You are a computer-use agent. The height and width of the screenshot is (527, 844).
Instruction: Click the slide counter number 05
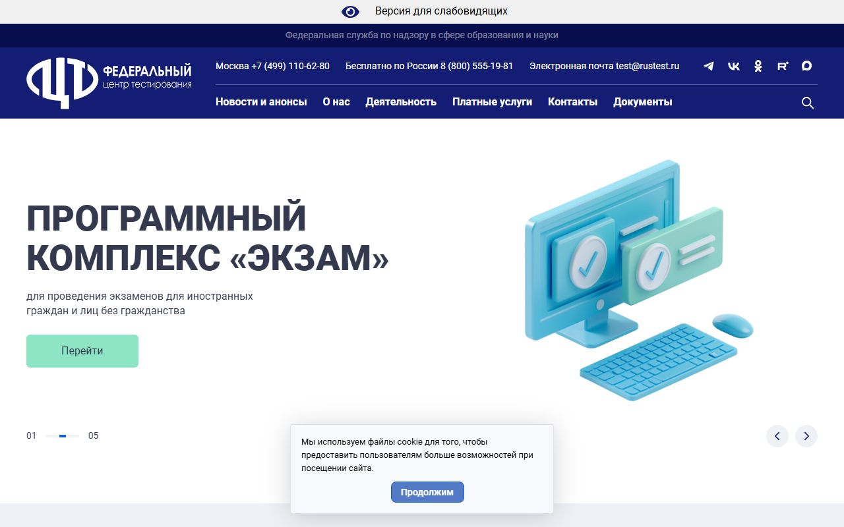point(94,435)
